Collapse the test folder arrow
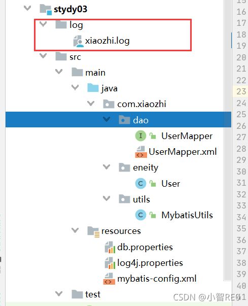The width and height of the screenshot is (248, 306). 59,293
